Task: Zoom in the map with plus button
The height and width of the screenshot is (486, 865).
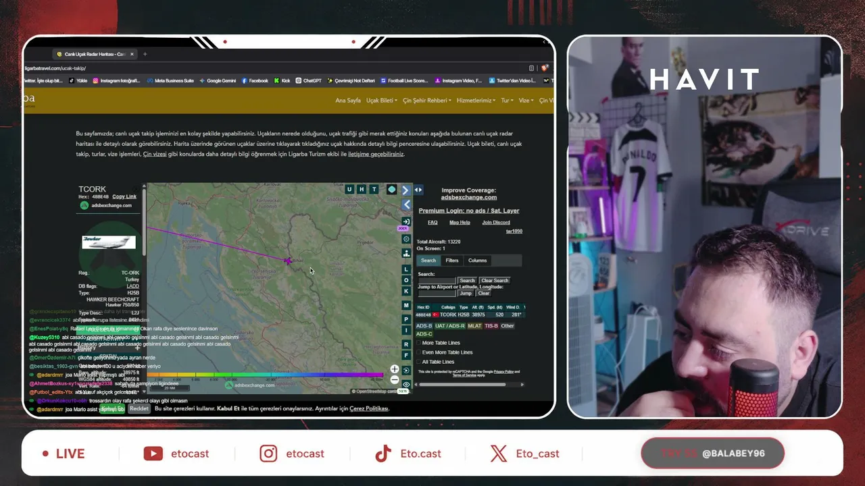Action: pos(395,369)
